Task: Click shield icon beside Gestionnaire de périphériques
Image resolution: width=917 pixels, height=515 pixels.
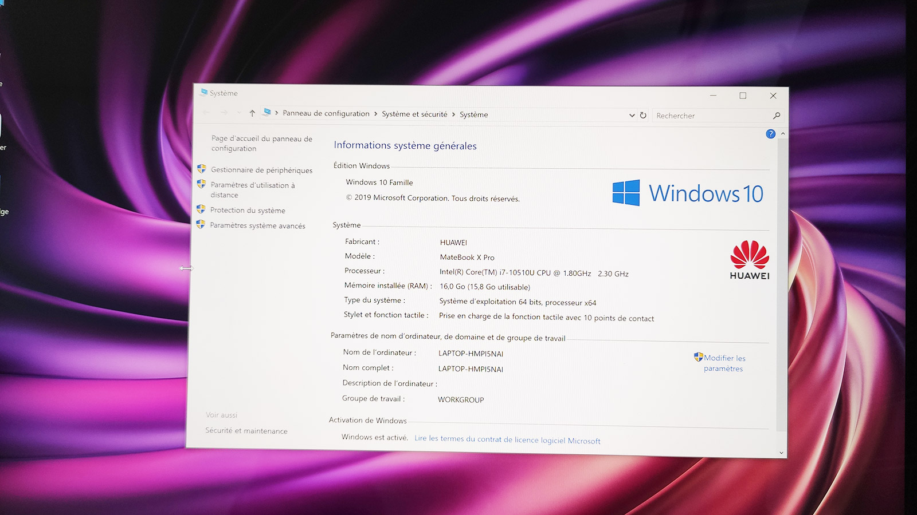Action: 202,169
